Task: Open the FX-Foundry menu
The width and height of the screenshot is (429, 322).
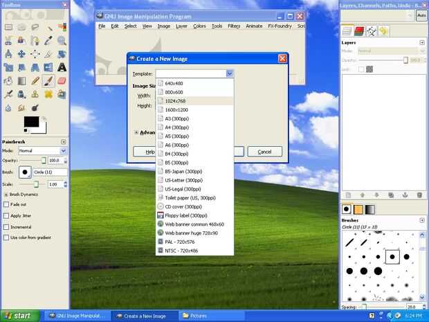Action: (x=280, y=26)
